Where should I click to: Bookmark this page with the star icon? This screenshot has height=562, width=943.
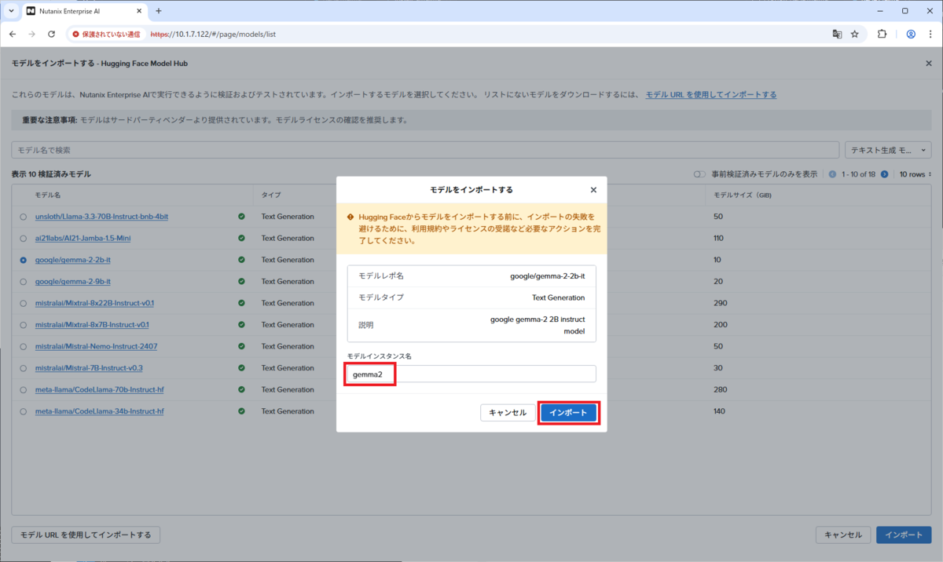pos(855,35)
